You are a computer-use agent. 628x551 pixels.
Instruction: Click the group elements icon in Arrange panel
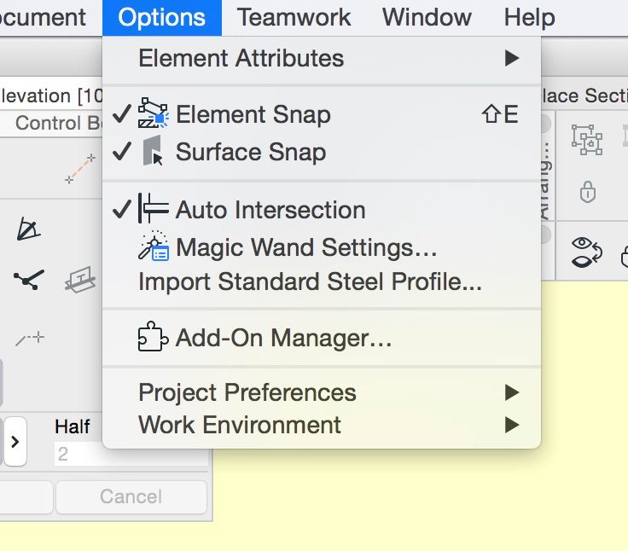(587, 139)
